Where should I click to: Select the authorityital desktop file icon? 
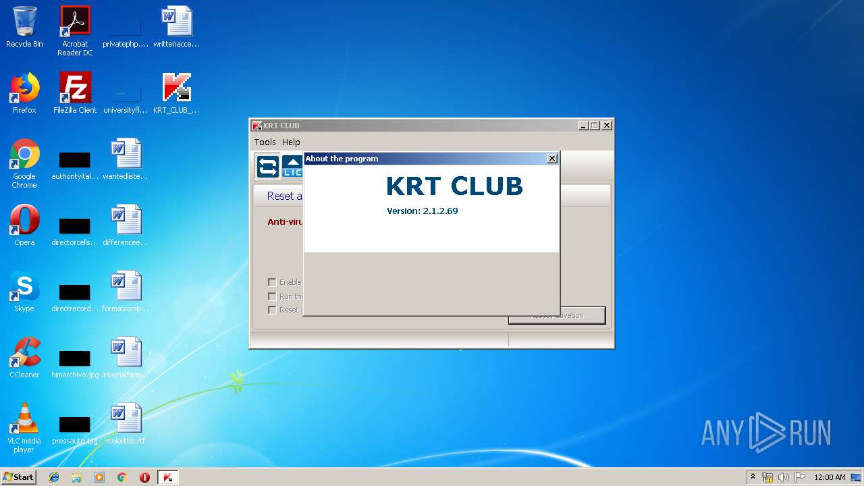point(75,167)
